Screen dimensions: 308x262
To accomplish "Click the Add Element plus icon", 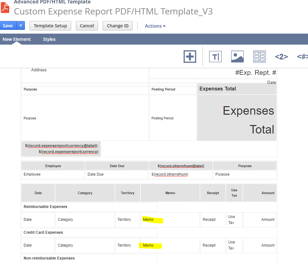I will point(190,57).
